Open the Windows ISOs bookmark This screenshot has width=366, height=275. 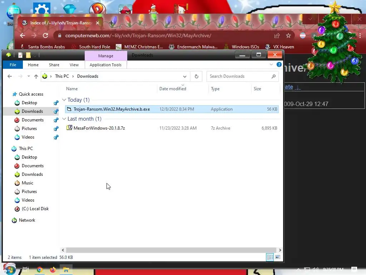[x=242, y=47]
